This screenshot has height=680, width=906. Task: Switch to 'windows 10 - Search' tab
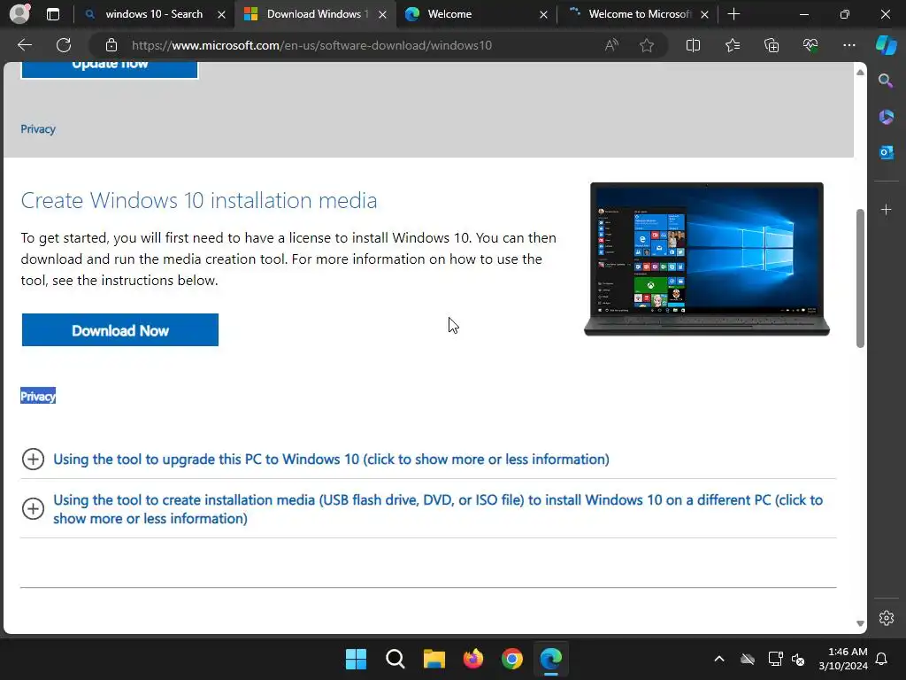[154, 14]
